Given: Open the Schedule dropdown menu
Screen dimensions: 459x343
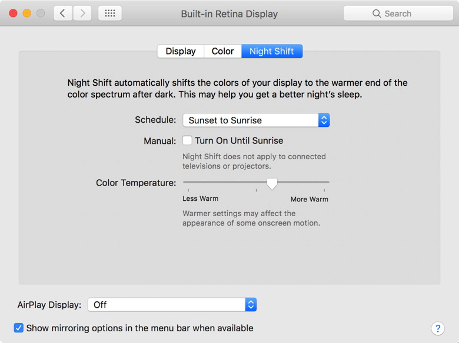Looking at the screenshot, I should [x=256, y=120].
